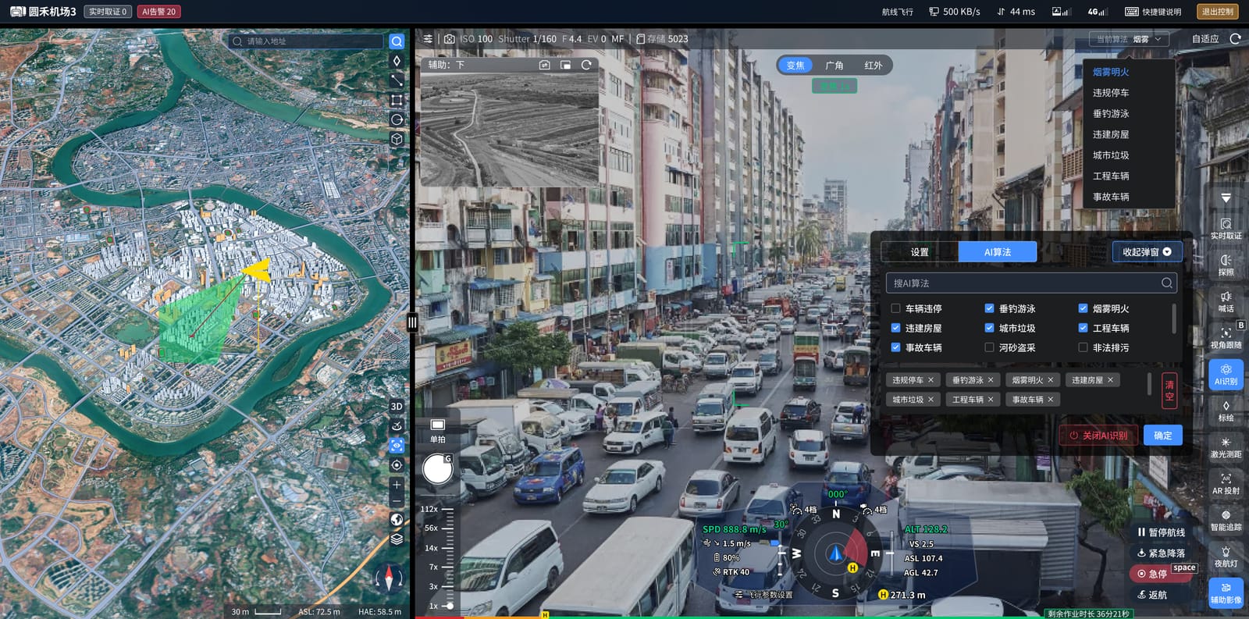Click the map address search magnifier icon

397,41
